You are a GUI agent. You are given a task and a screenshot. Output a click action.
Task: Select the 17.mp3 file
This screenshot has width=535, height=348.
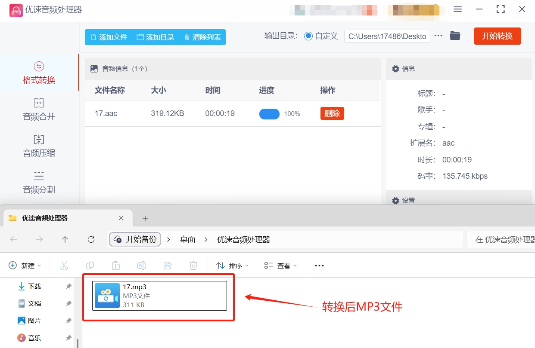click(160, 296)
